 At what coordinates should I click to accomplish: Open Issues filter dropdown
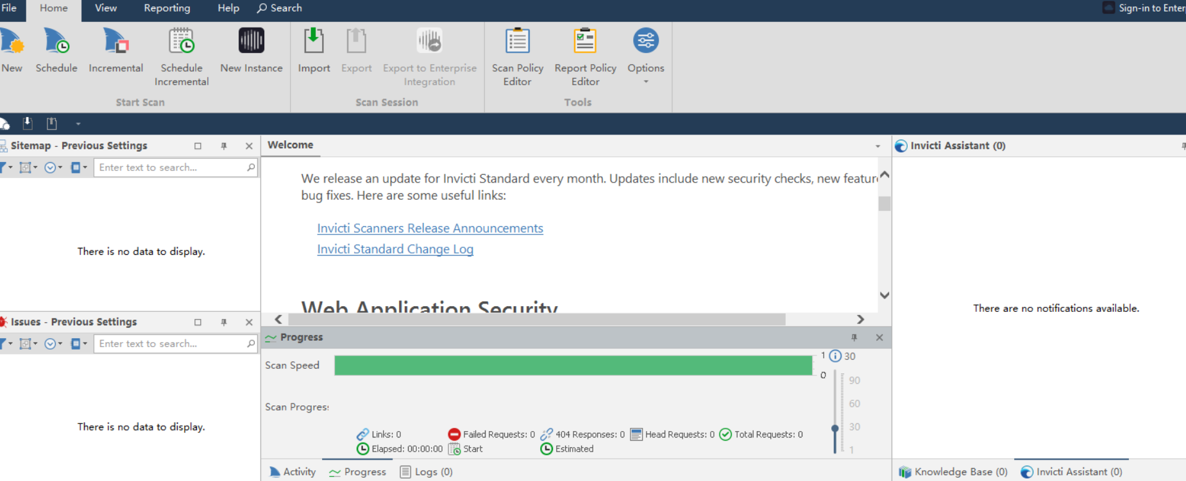tap(6, 343)
